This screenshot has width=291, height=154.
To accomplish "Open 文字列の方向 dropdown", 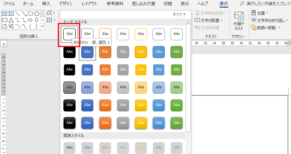I will (x=211, y=13).
